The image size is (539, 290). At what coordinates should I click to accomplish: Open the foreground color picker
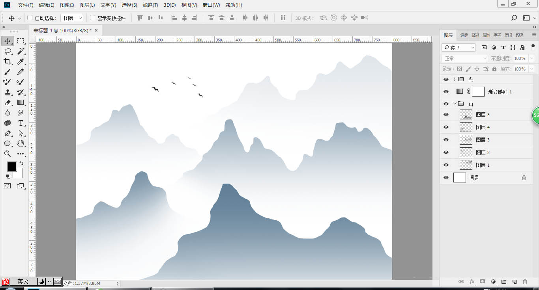[x=11, y=166]
